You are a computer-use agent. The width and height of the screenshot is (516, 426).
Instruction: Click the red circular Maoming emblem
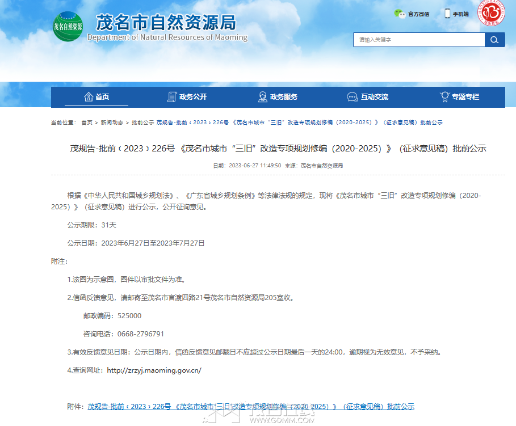pos(492,13)
